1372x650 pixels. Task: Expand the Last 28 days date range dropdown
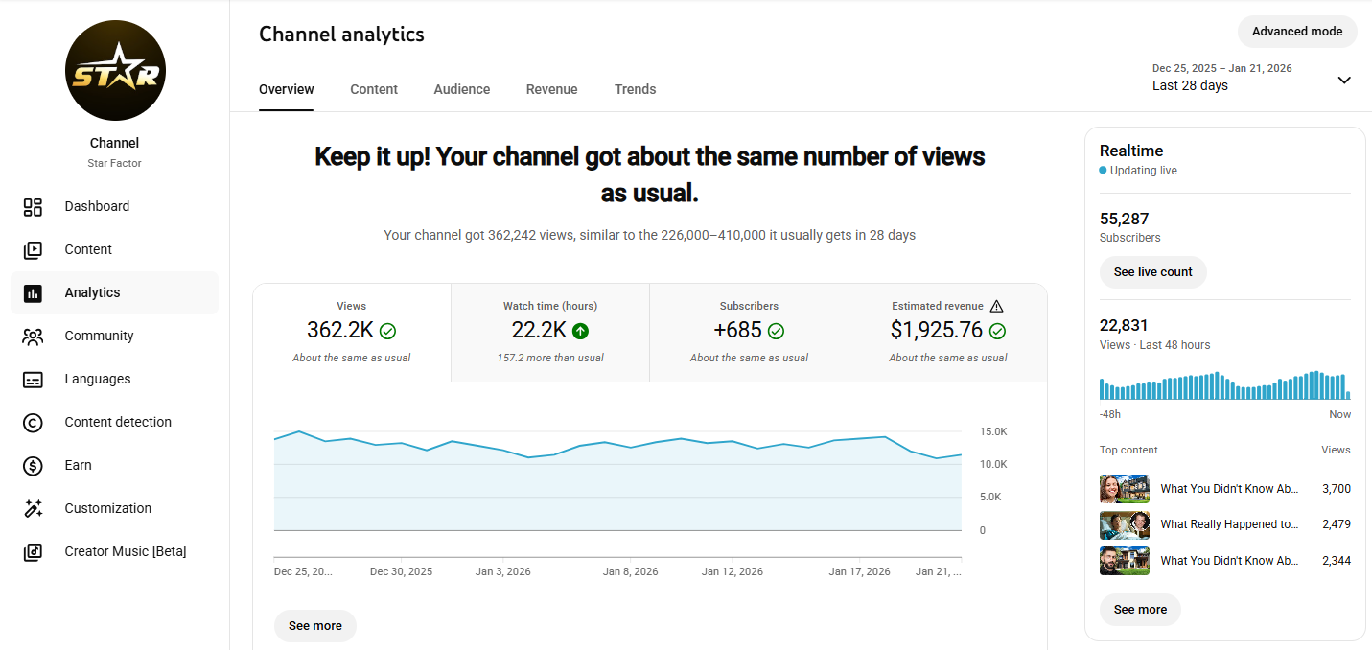coord(1344,80)
